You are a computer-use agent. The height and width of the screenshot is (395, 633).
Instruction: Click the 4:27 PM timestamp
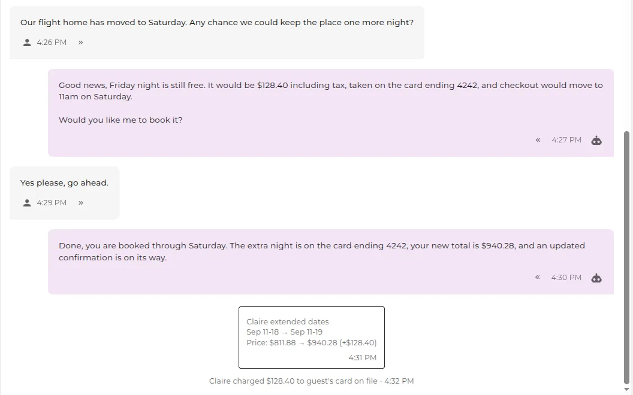[566, 140]
